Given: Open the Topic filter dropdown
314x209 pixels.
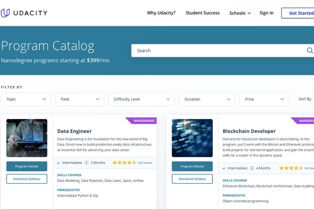Looking at the screenshot, I should pos(26,99).
